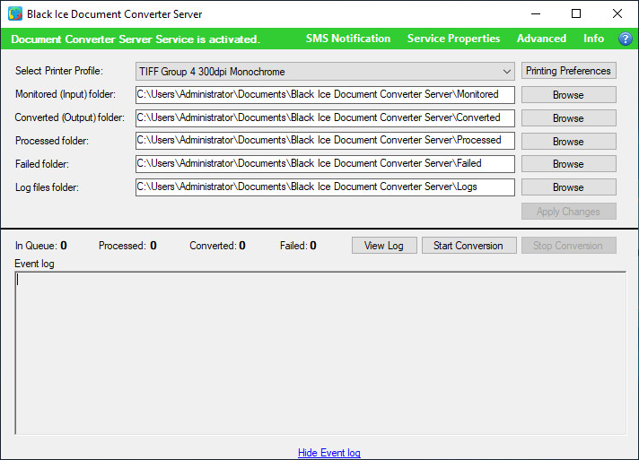
Task: Close the Black Ice Document Converter window
Action: pos(617,13)
